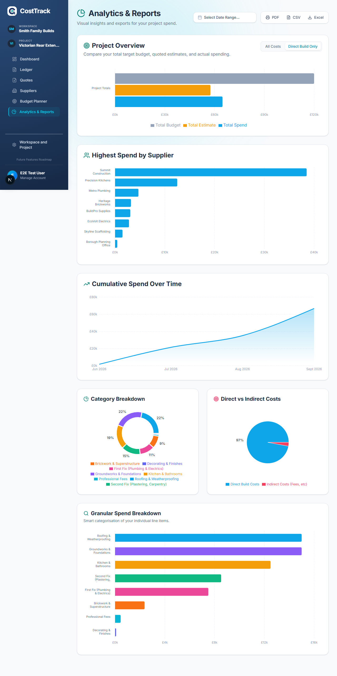This screenshot has width=337, height=676.
Task: Click the E2E Test User avatar
Action: tap(12, 175)
